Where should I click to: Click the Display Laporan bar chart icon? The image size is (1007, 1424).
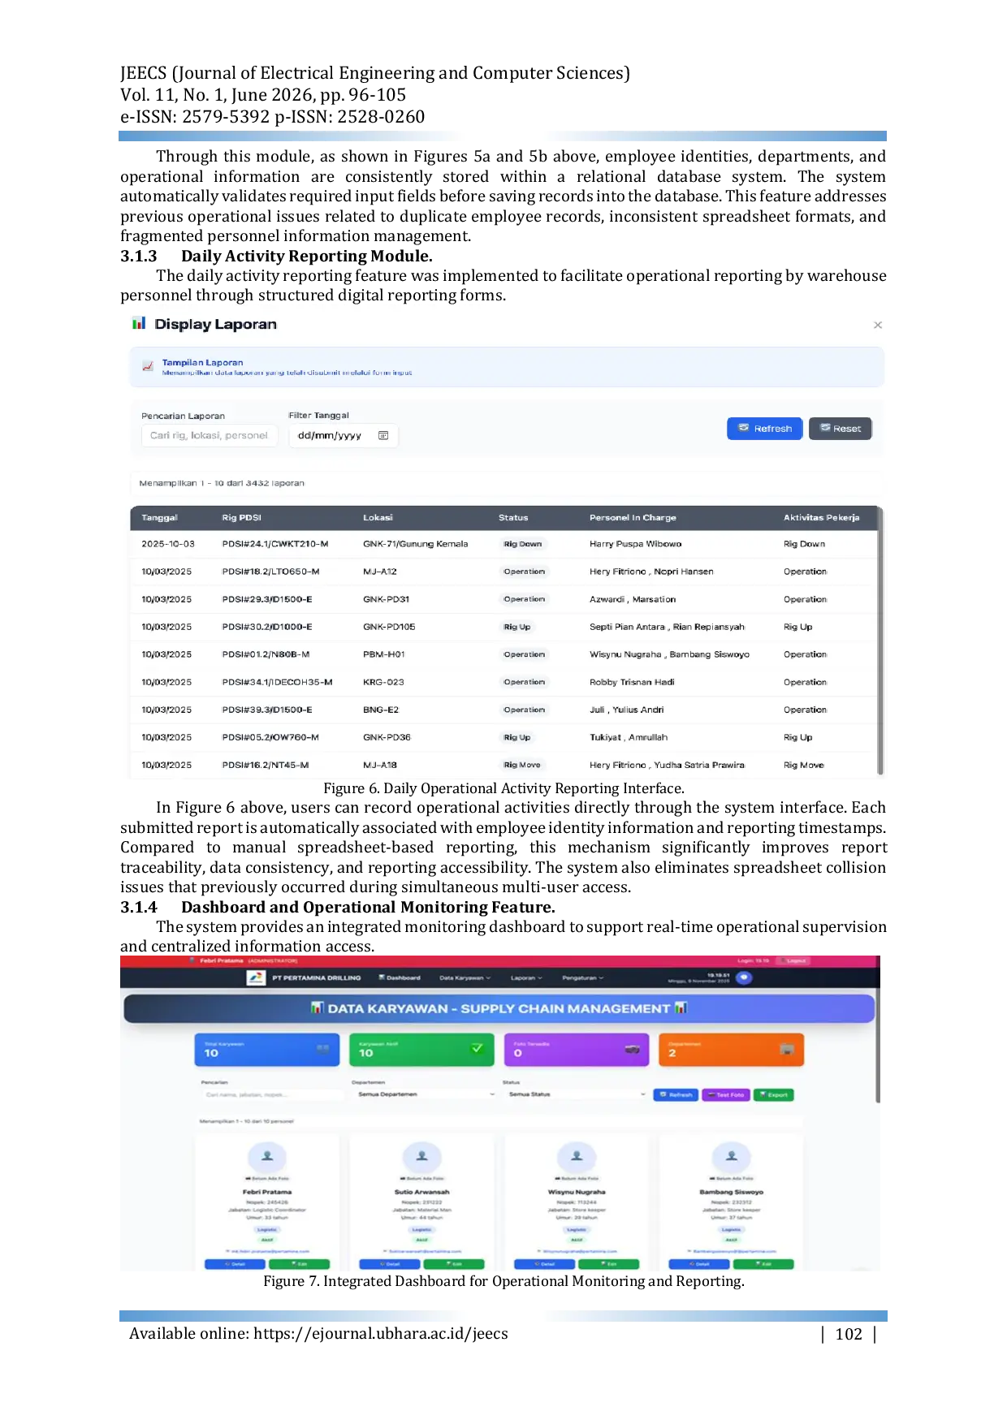tap(139, 323)
